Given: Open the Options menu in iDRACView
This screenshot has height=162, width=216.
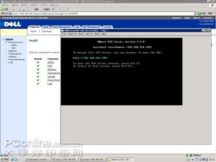Looking at the screenshot, I should tap(89, 34).
